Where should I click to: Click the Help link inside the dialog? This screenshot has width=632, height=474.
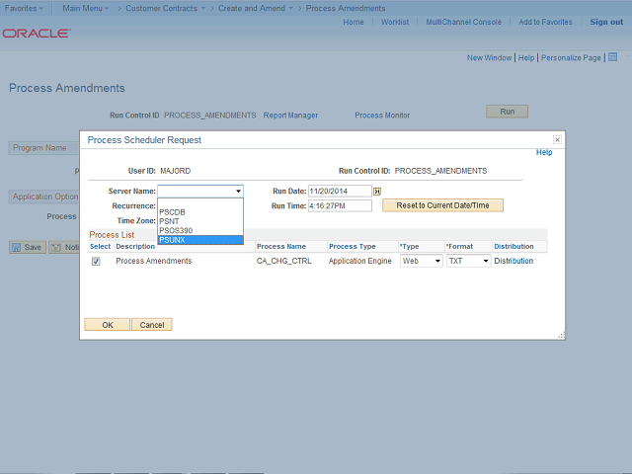click(544, 152)
